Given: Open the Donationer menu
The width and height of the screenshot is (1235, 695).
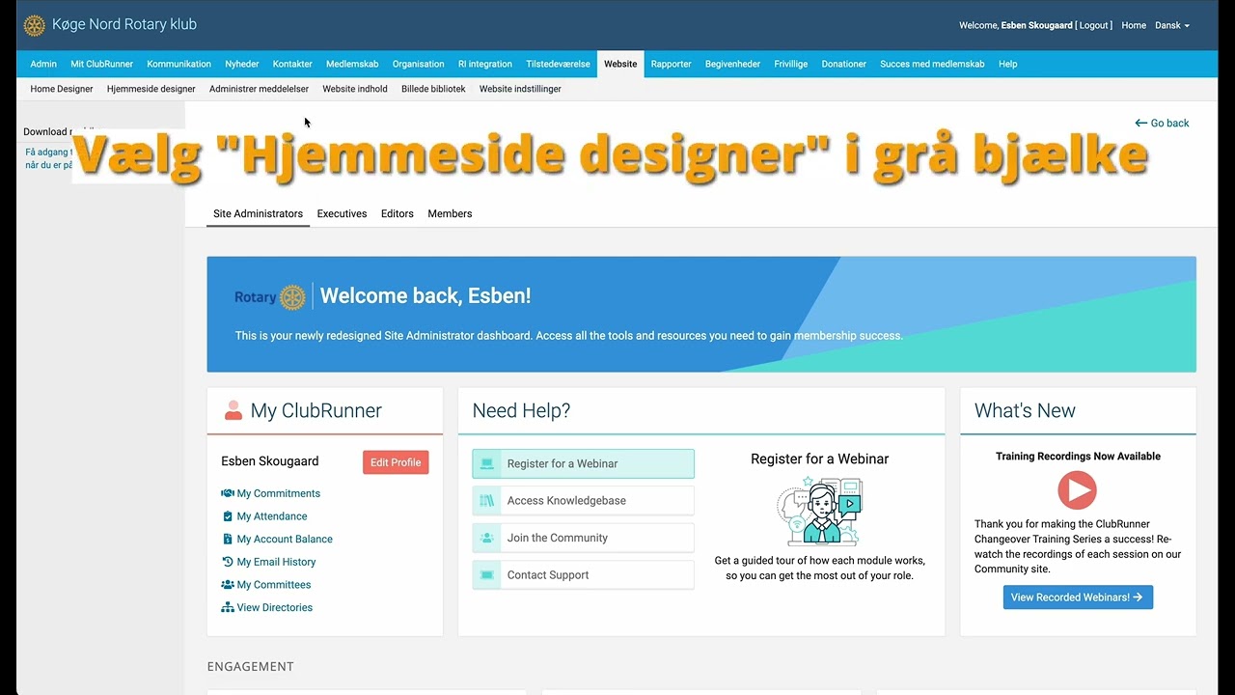Looking at the screenshot, I should (x=844, y=64).
